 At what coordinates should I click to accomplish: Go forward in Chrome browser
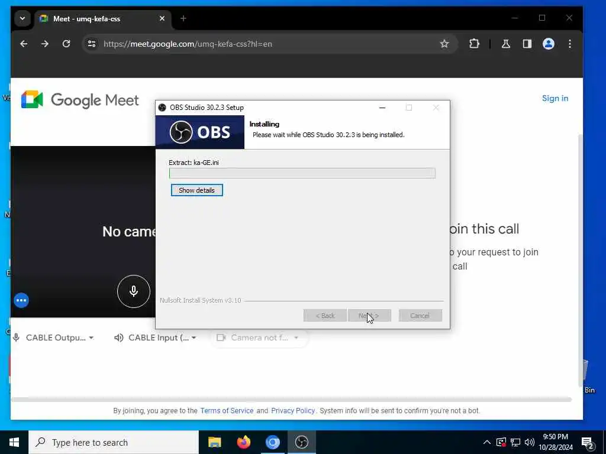(x=45, y=44)
